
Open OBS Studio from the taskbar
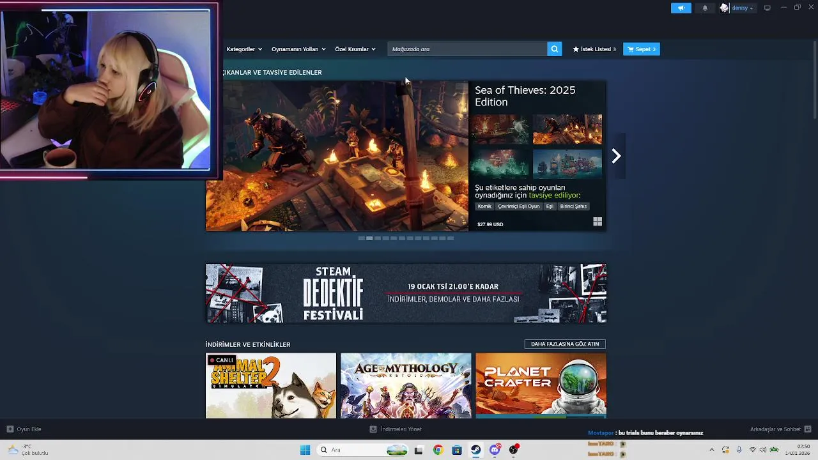click(x=513, y=450)
